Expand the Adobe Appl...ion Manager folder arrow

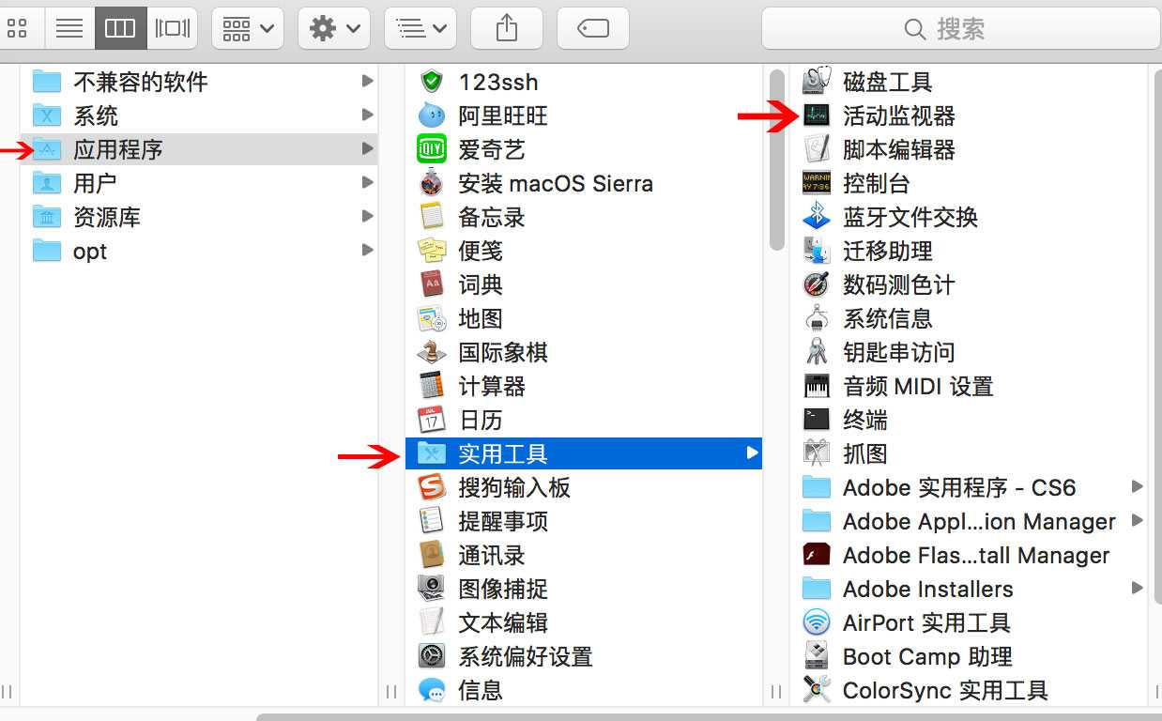pos(1137,521)
